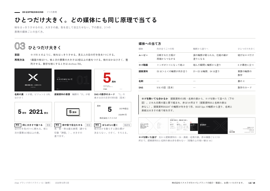Click the callout heading "ロゴを除いても分かるか"

[155, 99]
